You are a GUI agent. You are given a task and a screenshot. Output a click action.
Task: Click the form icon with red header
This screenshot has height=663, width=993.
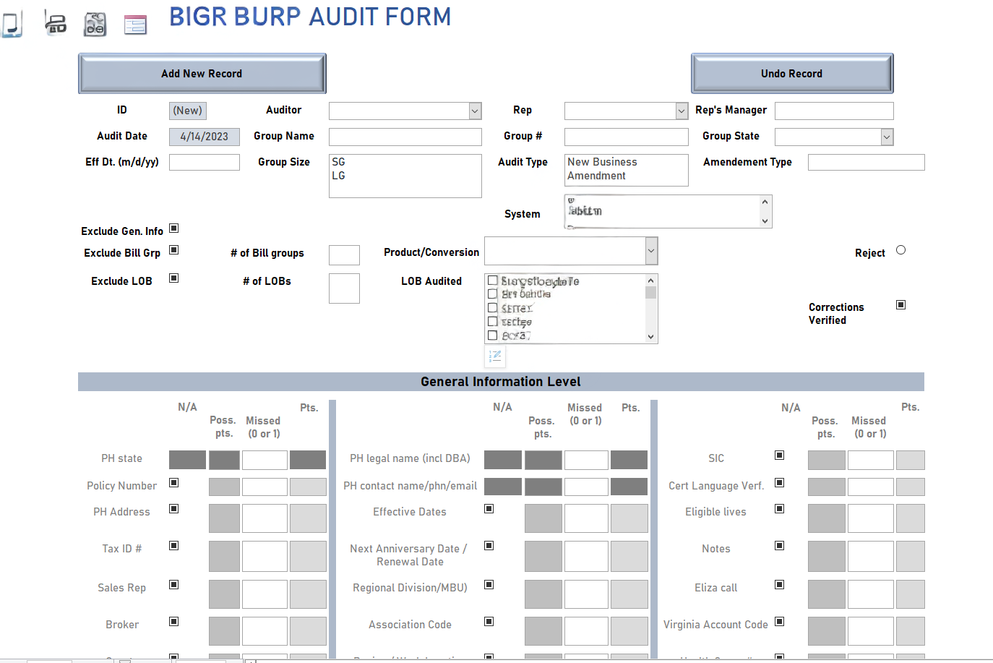(135, 25)
